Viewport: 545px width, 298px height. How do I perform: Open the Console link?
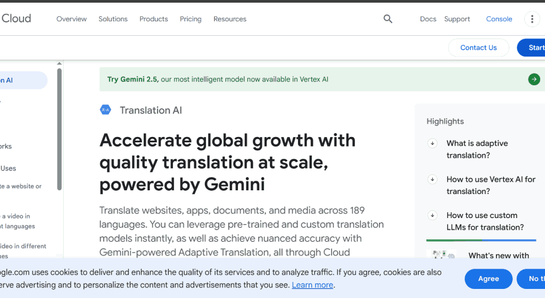pos(499,19)
